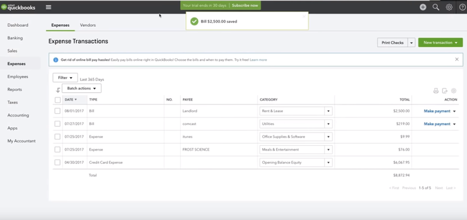This screenshot has height=220, width=467.
Task: Dismiss the online bill pay banner
Action: (x=457, y=60)
